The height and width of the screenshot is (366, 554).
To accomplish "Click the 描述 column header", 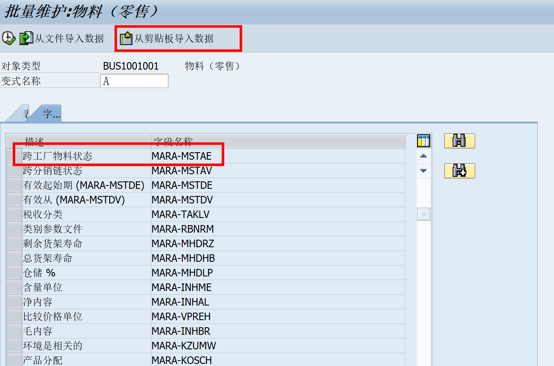I will (86, 141).
